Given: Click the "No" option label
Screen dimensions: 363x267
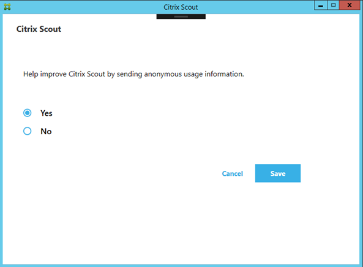Looking at the screenshot, I should [46, 131].
